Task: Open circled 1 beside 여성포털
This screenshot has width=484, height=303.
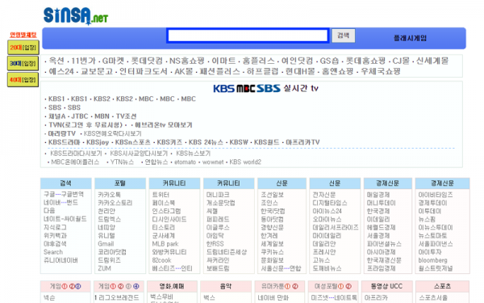Action: (341, 286)
